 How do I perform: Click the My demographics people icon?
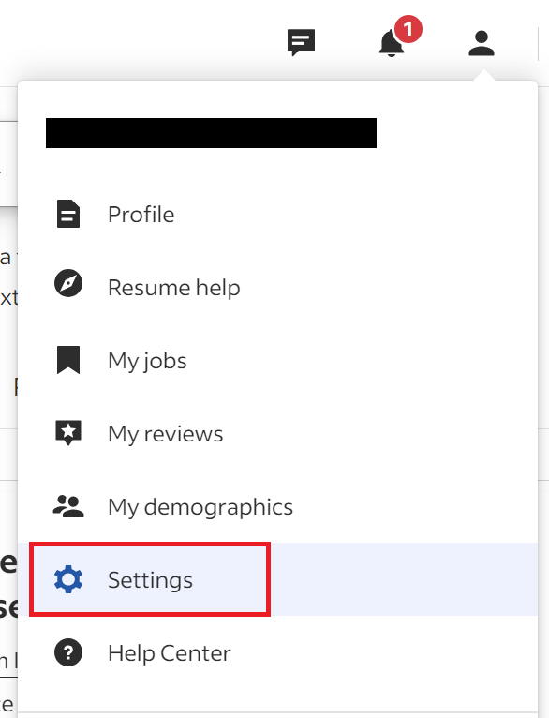click(68, 506)
